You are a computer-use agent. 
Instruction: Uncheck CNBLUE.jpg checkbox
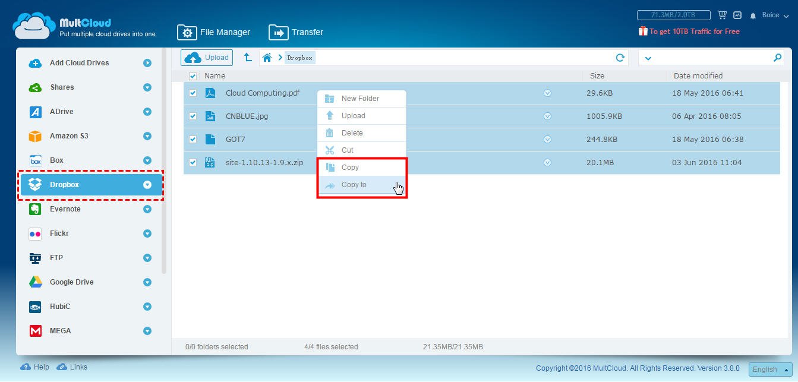coord(193,116)
